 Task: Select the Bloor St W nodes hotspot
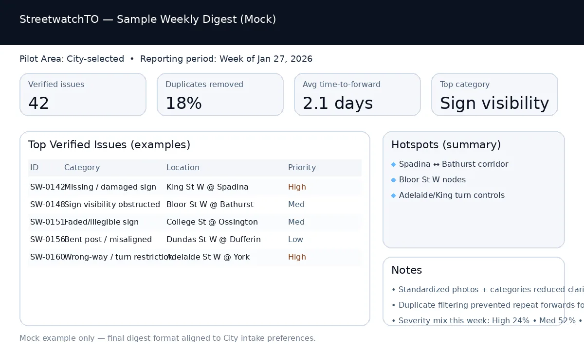click(432, 180)
